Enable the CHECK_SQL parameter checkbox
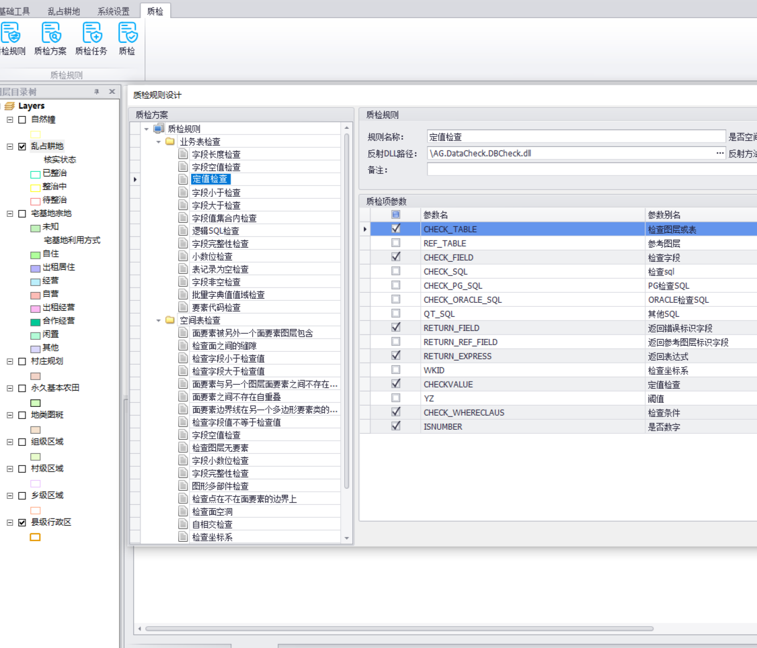 coord(396,271)
